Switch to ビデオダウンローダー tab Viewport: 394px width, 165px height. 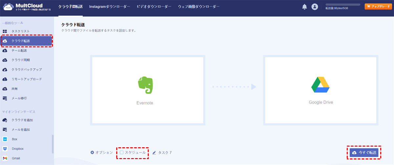[x=154, y=7]
